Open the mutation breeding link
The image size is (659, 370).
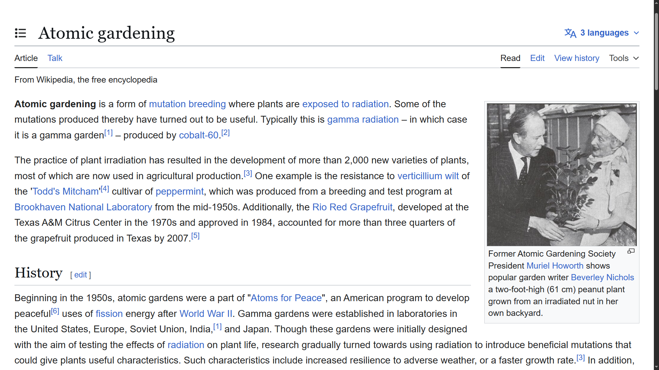tap(187, 104)
